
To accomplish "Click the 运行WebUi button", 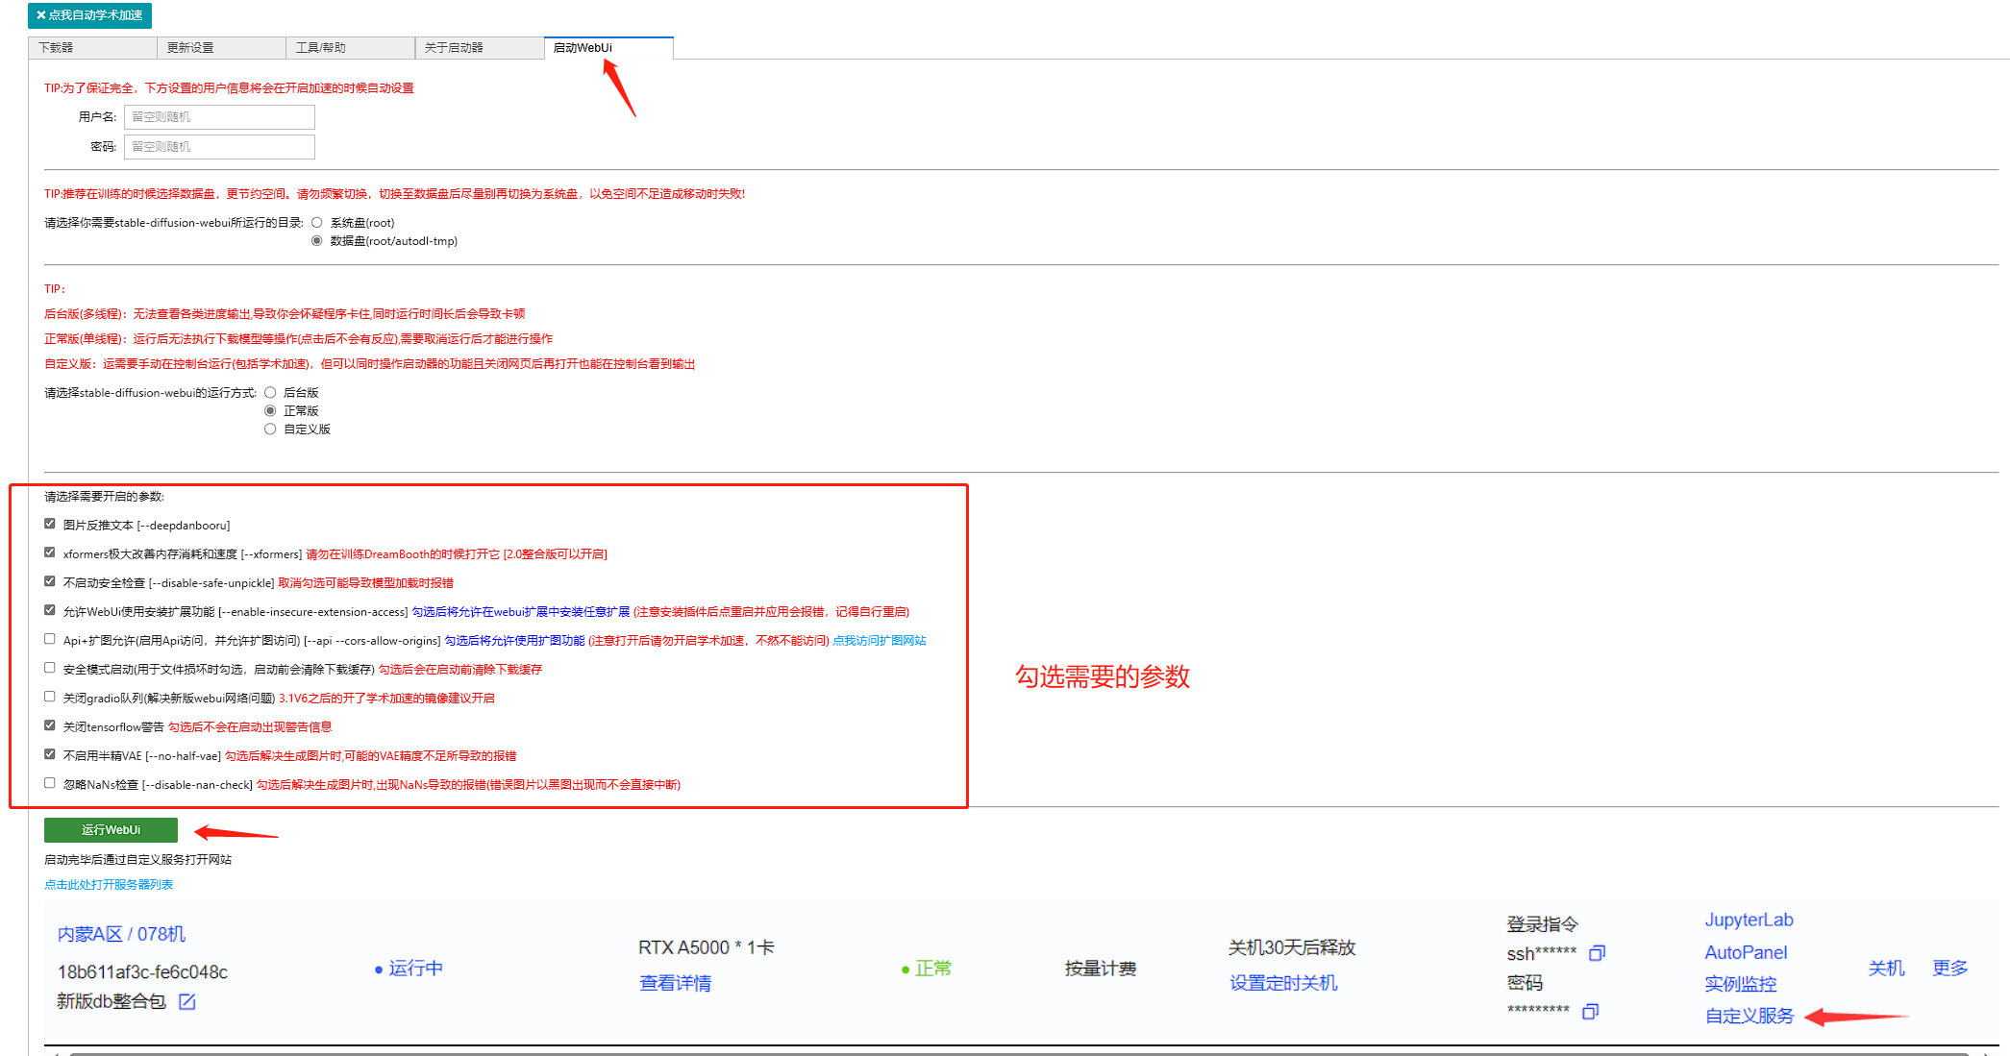I will point(110,829).
